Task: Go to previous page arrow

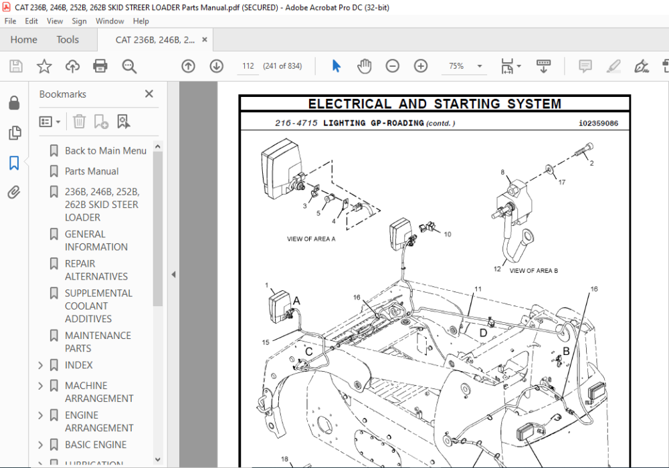Action: (x=188, y=66)
